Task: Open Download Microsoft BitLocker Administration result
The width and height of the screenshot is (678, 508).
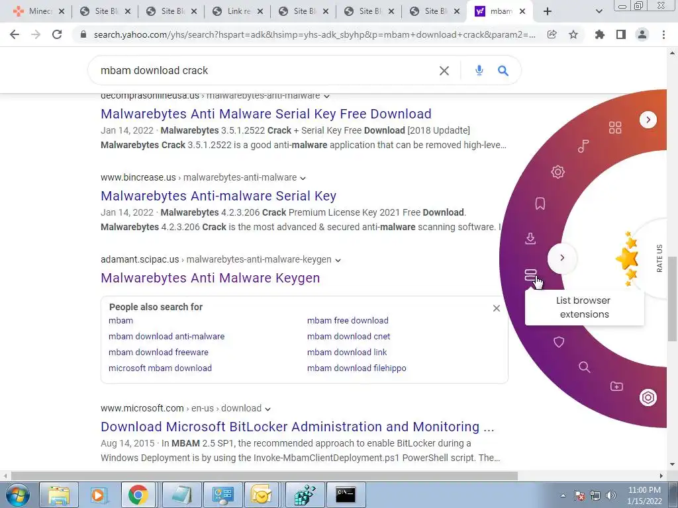Action: [x=297, y=427]
